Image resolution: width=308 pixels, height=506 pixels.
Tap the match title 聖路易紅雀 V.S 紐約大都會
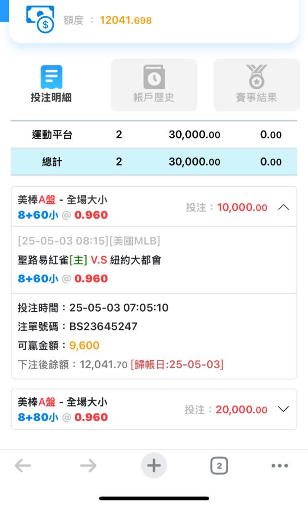pyautogui.click(x=89, y=260)
